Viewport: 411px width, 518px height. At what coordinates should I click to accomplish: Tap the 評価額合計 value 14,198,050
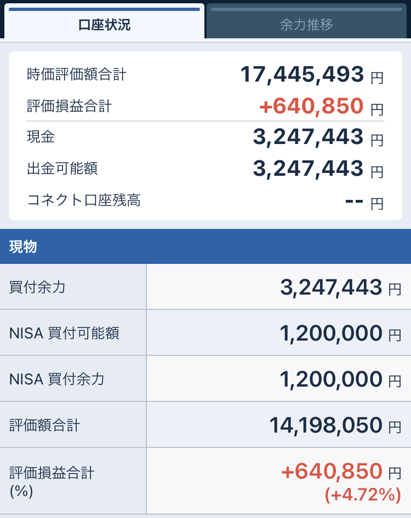pos(326,425)
